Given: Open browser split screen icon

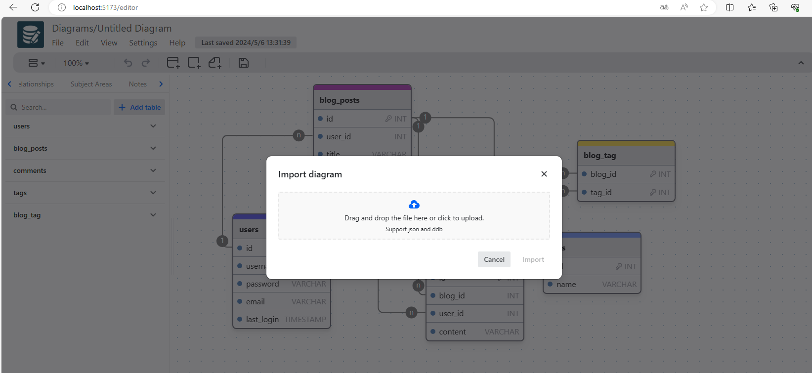Looking at the screenshot, I should click(729, 7).
